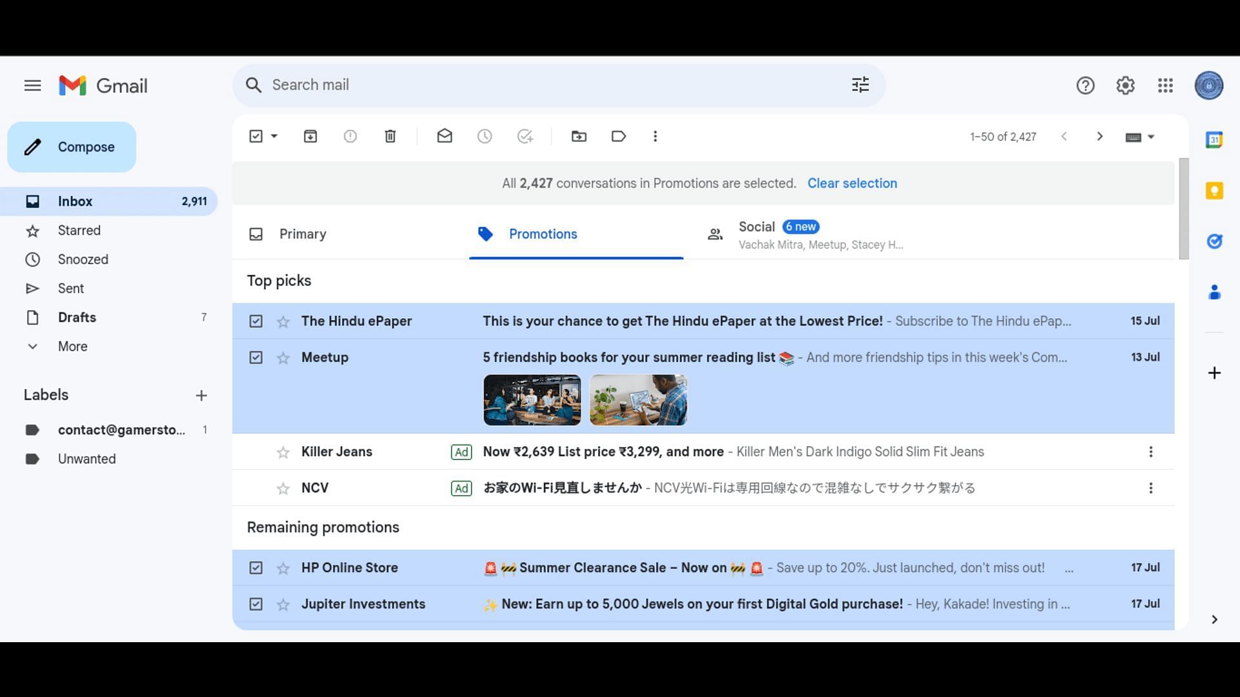Open NCV ad options menu

point(1150,488)
